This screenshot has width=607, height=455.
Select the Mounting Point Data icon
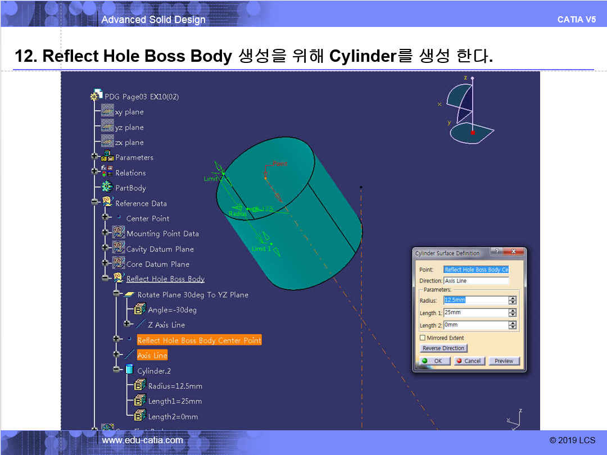pyautogui.click(x=119, y=233)
